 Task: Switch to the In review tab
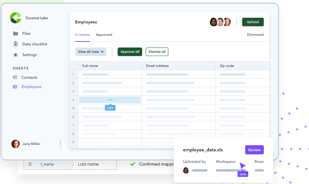tap(82, 35)
